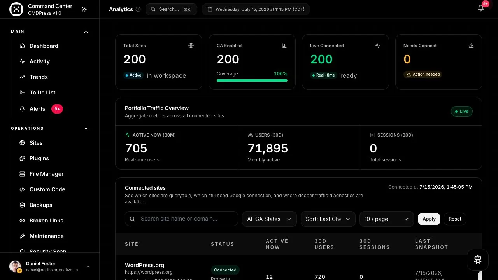Click the date and time display pill

(x=256, y=9)
